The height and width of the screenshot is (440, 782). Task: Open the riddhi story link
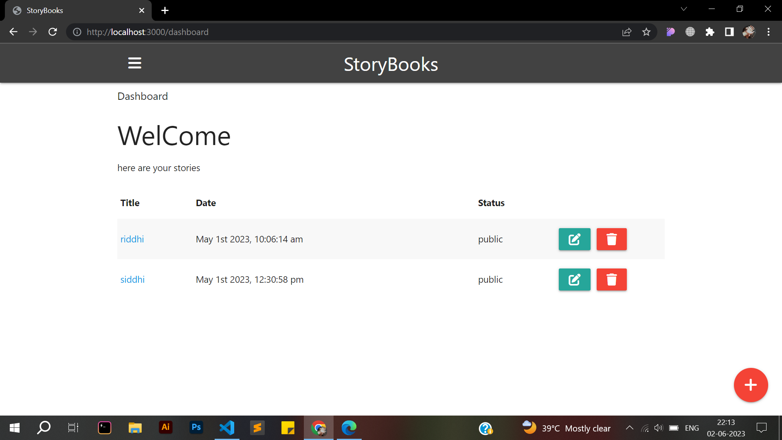tap(132, 239)
